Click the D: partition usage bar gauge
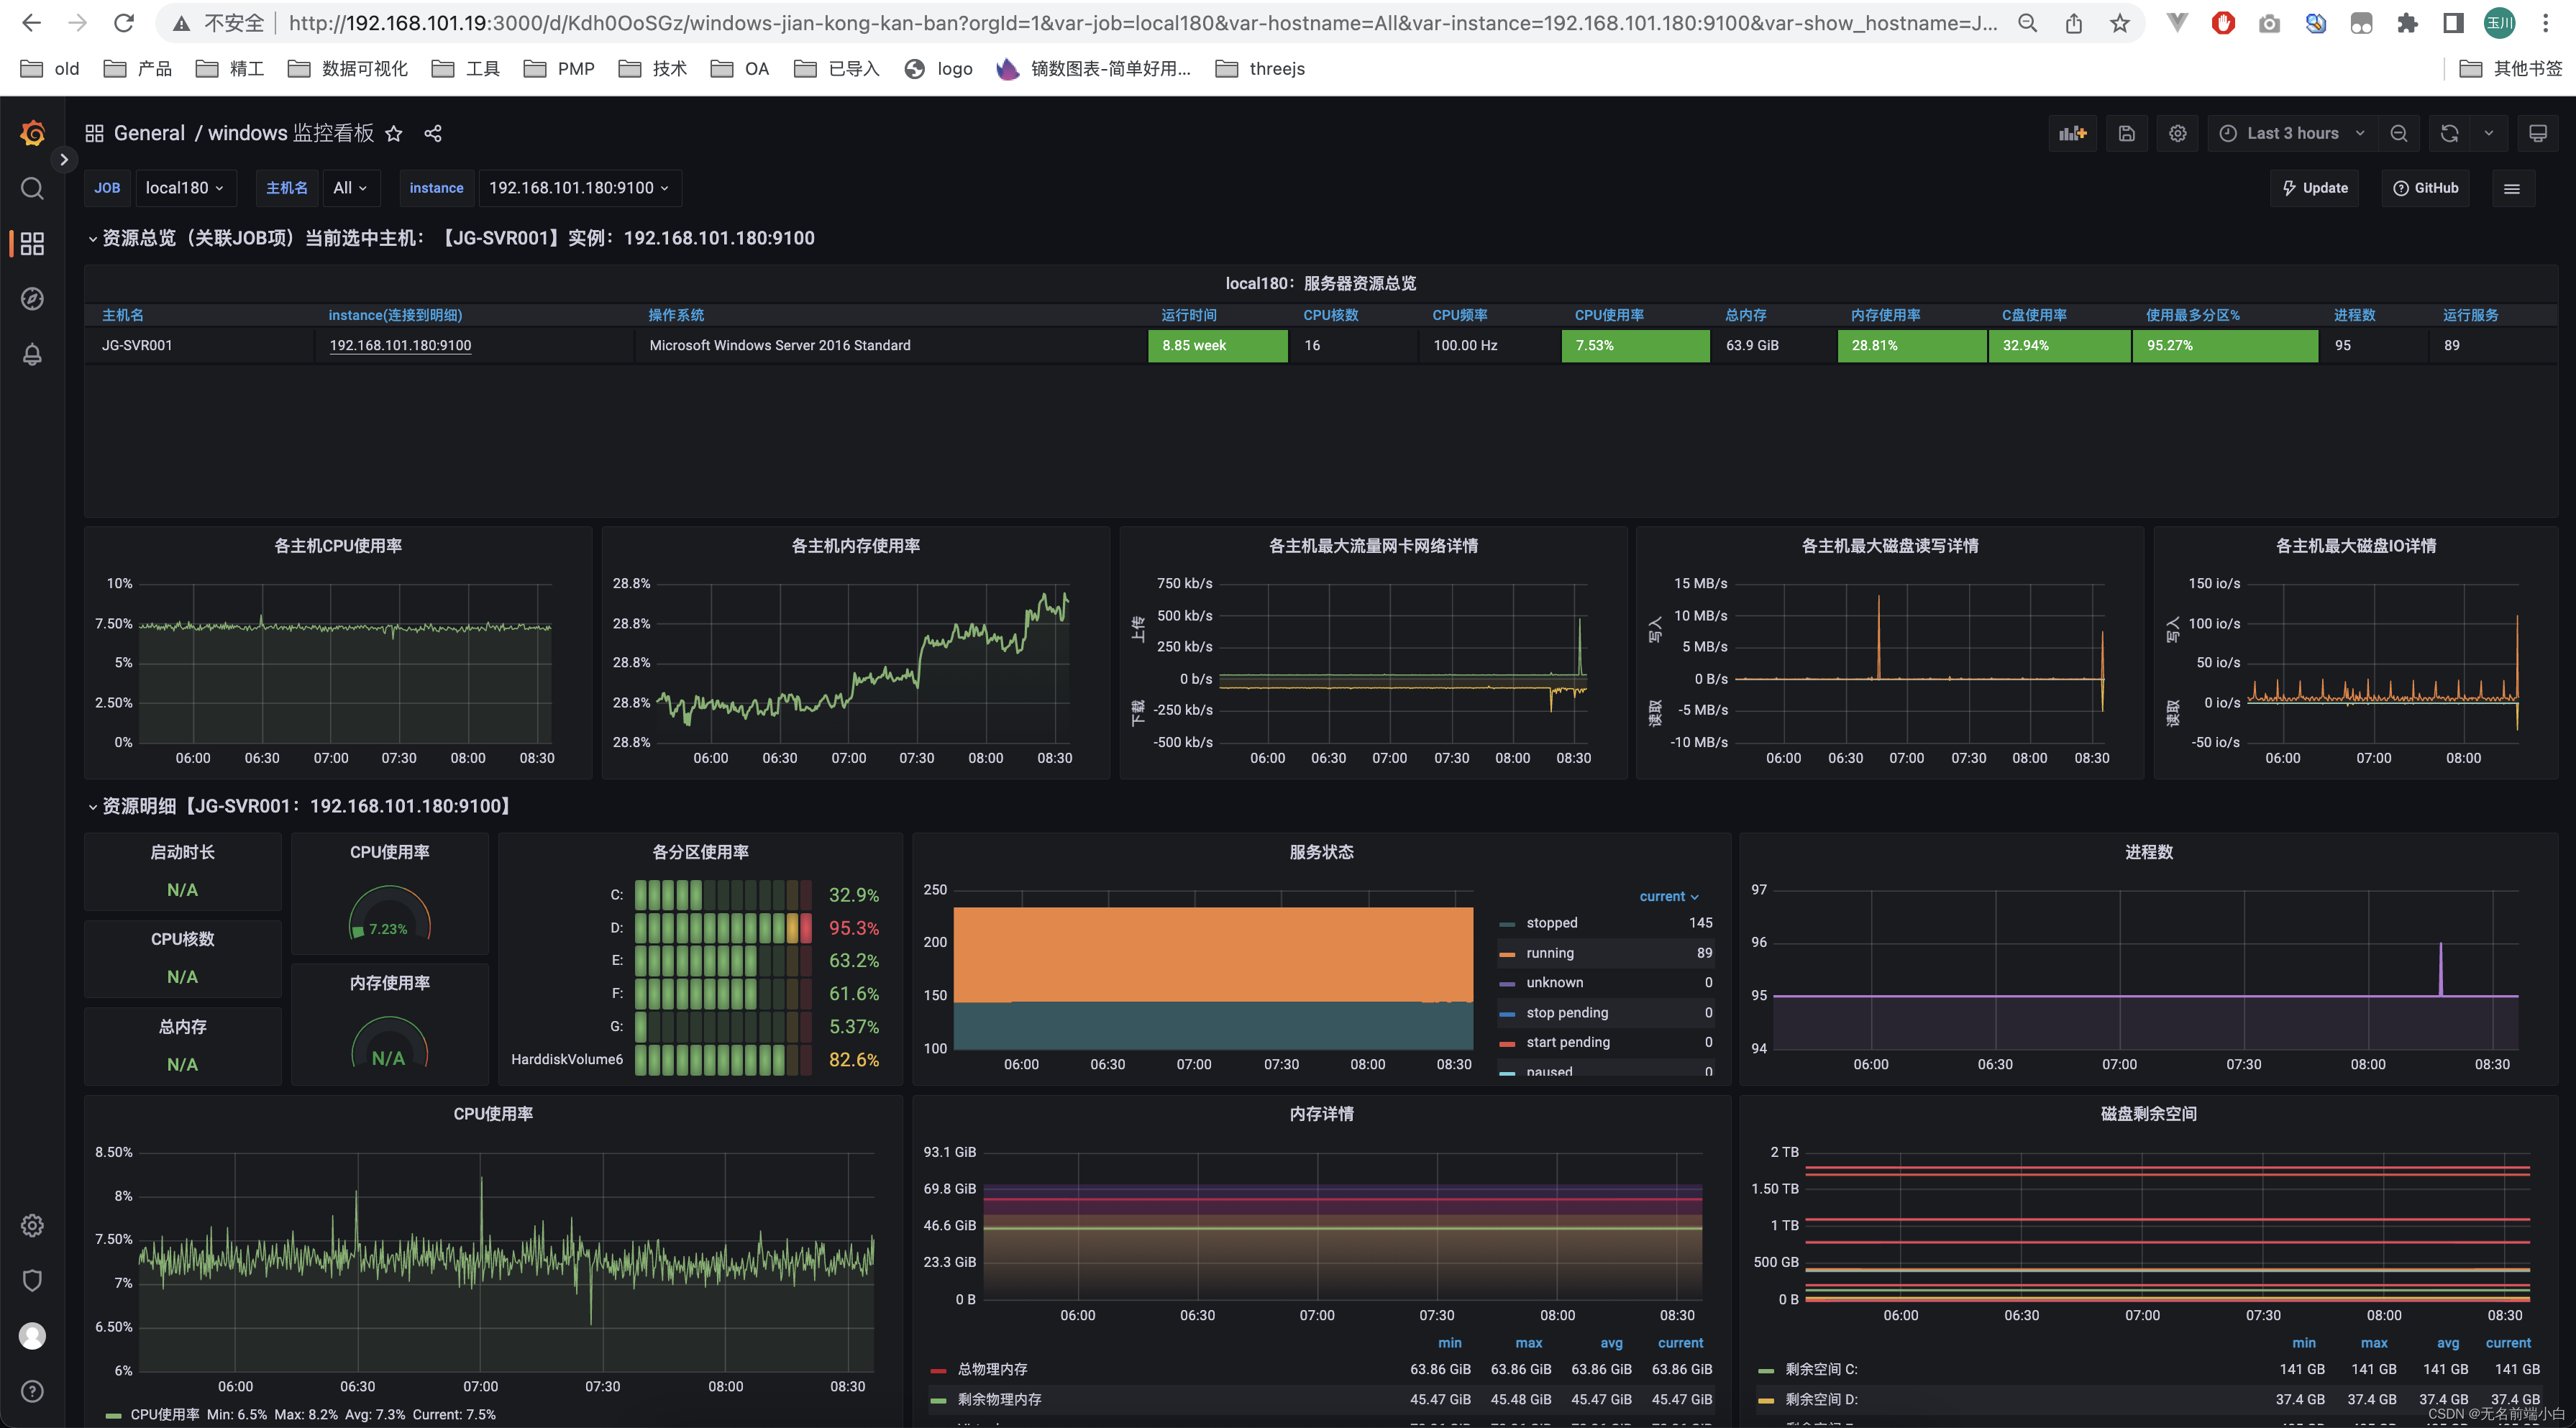2576x1428 pixels. [723, 928]
